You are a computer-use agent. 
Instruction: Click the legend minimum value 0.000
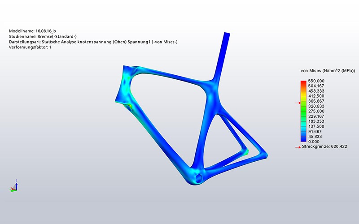[x=314, y=142]
